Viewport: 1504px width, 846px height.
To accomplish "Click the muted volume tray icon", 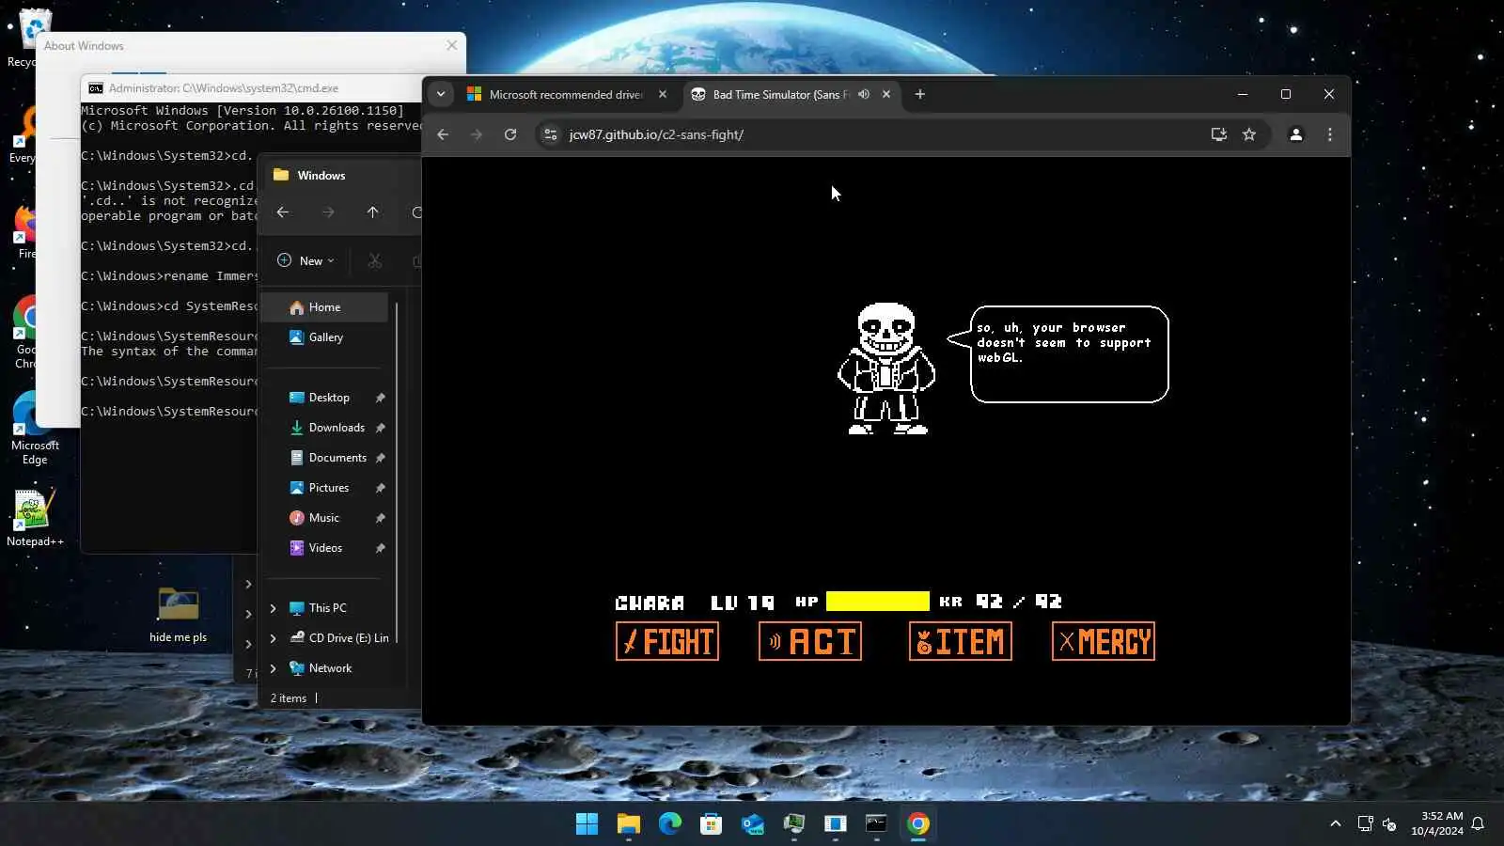I will coord(1389,823).
